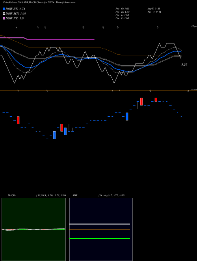
Task: Click the MACD panel heading
Action: point(12,195)
